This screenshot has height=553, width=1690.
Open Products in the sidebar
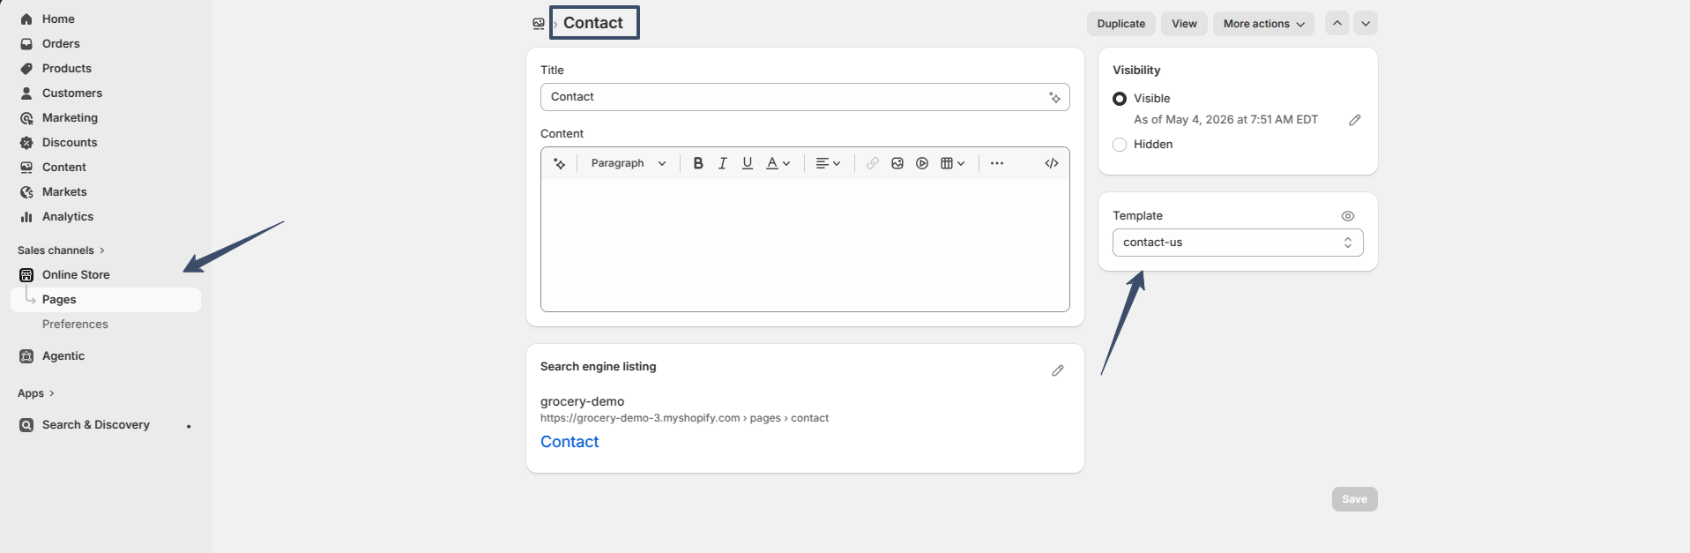(x=66, y=68)
